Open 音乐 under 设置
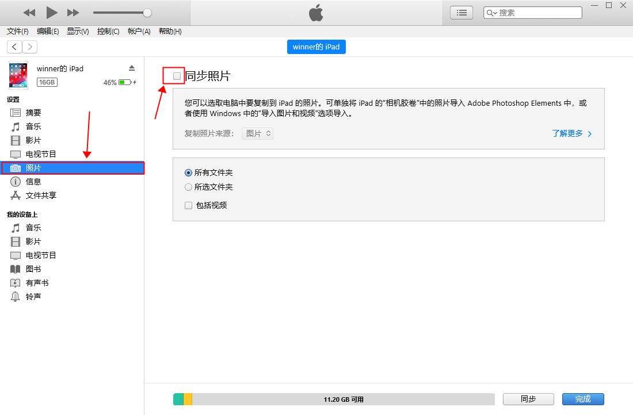The image size is (633, 415). (x=72, y=126)
